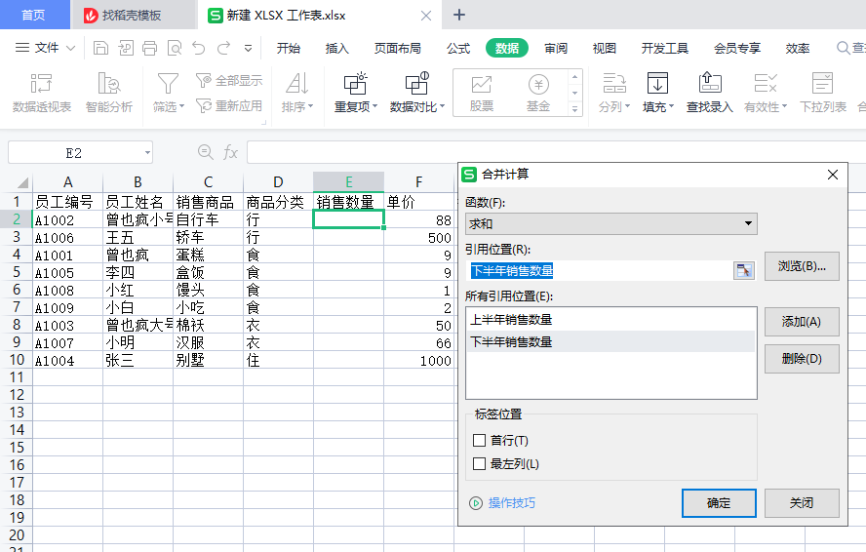Click the Print icon in quick toolbar
The image size is (866, 552).
[x=149, y=48]
